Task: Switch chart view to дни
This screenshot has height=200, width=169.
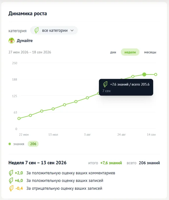Action: [113, 52]
